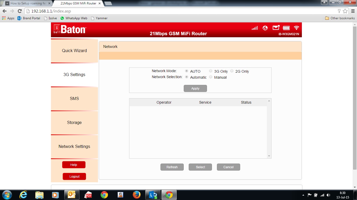Show hidden system tray icons
This screenshot has height=200, width=357.
303,195
